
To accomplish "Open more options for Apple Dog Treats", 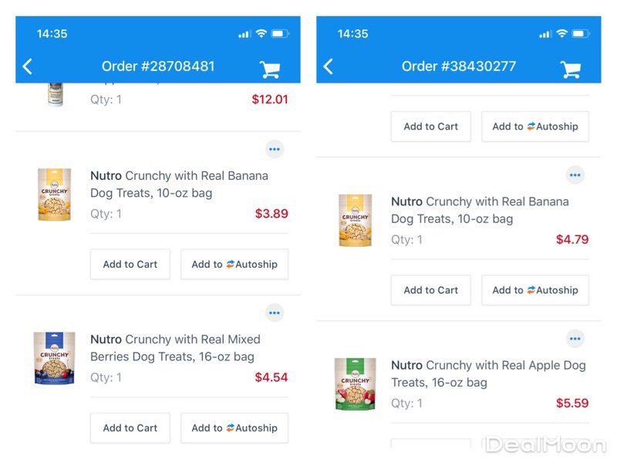I will [575, 339].
